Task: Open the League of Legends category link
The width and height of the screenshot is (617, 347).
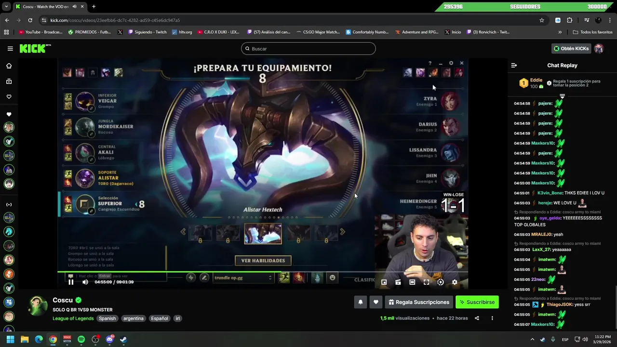Action: pos(73,319)
